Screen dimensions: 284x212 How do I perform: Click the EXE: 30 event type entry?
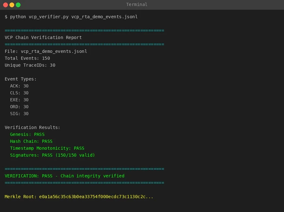[x=19, y=100]
